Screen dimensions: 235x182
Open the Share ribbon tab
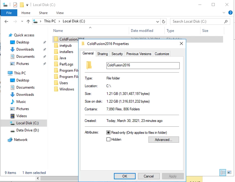43,13
